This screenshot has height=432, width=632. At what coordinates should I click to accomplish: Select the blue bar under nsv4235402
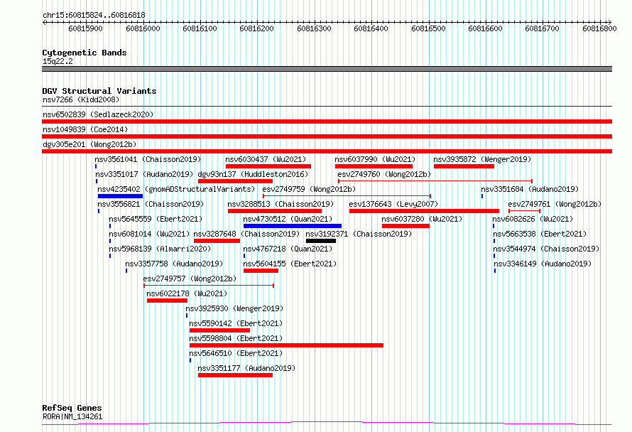[120, 196]
